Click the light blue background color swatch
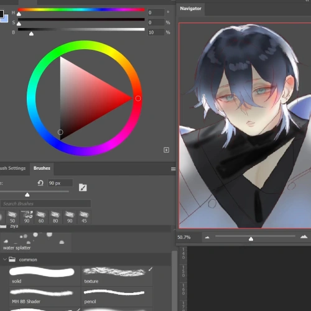Screen dimensions: 311x311 point(6,19)
